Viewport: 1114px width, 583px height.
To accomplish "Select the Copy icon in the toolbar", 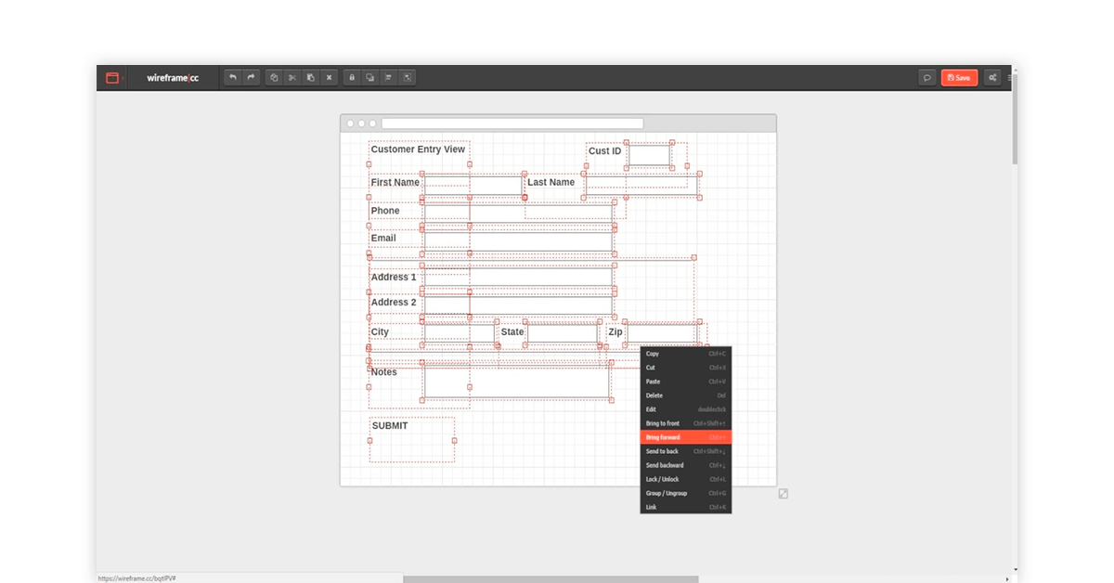I will pyautogui.click(x=274, y=77).
